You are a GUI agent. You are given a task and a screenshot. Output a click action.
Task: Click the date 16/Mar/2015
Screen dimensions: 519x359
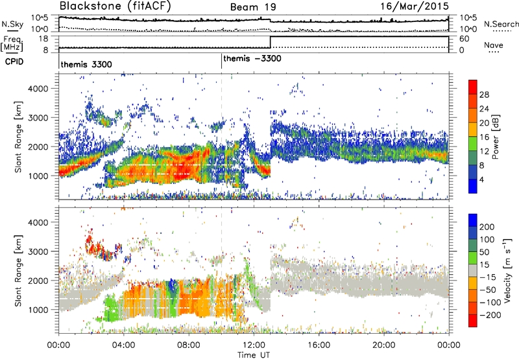coord(415,6)
